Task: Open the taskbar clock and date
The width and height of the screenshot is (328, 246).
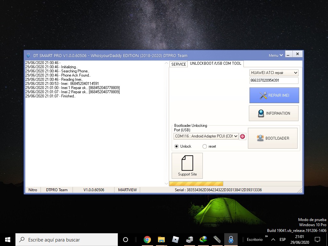Action: pos(299,240)
